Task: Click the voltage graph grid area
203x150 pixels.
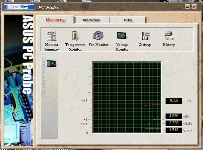Action: point(127,97)
